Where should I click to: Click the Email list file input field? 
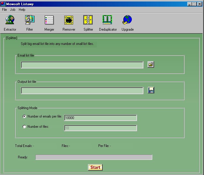tap(82, 65)
